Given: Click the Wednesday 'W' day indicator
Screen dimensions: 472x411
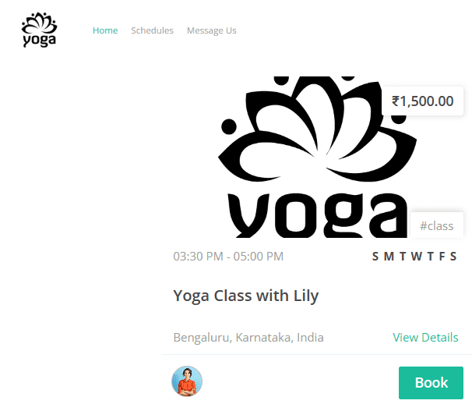Looking at the screenshot, I should 417,257.
